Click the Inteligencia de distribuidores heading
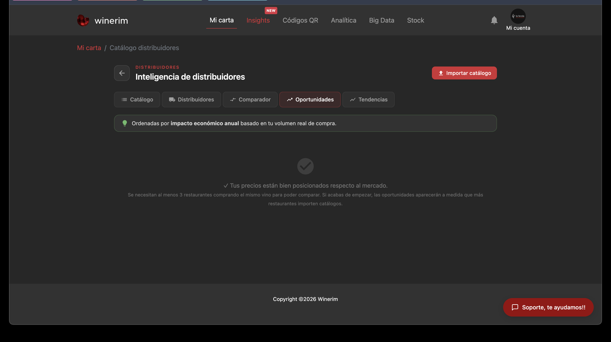Image resolution: width=611 pixels, height=342 pixels. [x=190, y=77]
